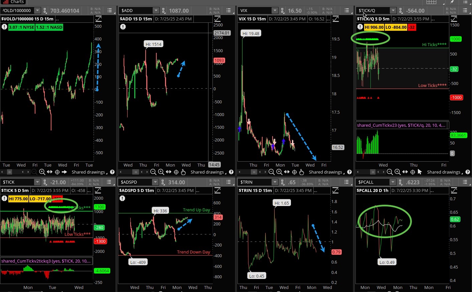Click alert exclamation icon on $ADSPD chart

pos(123,198)
